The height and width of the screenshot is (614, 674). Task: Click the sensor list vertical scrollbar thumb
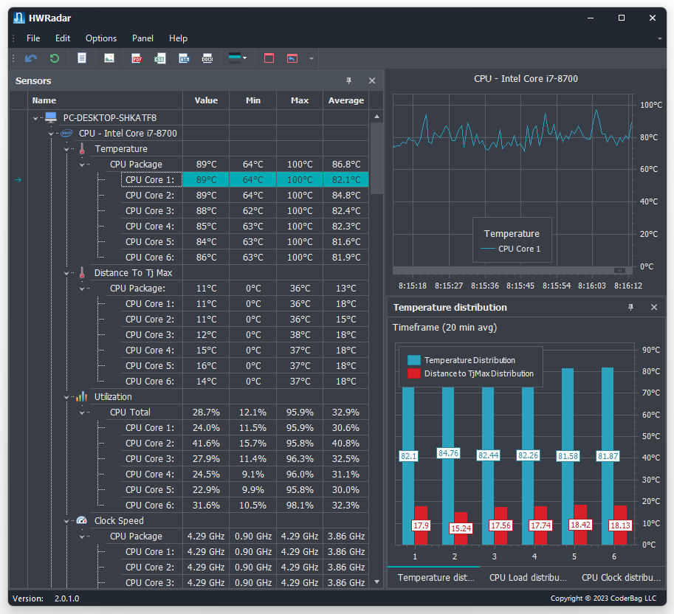(x=377, y=158)
